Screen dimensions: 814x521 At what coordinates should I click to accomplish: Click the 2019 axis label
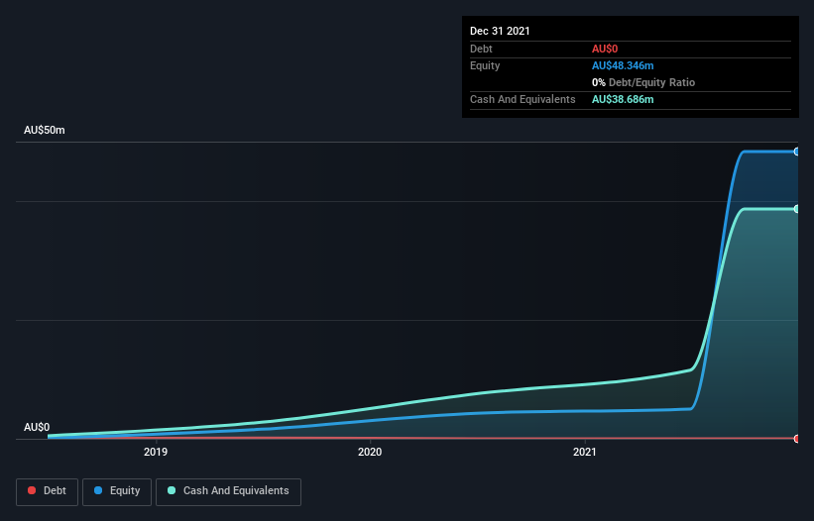click(x=156, y=452)
